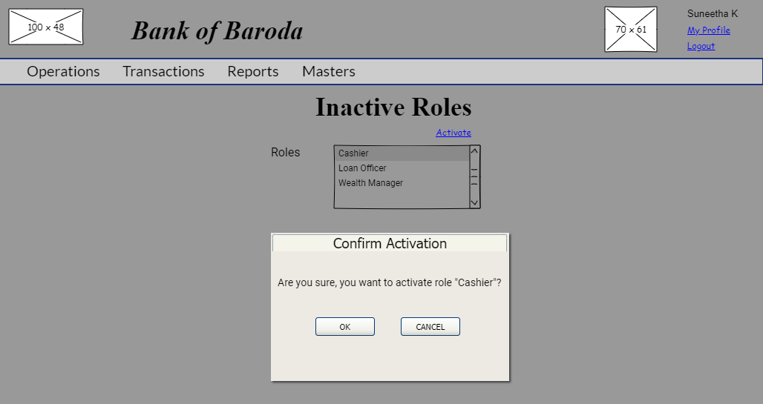Click the Roles list scrollbar thumb

pyautogui.click(x=474, y=177)
